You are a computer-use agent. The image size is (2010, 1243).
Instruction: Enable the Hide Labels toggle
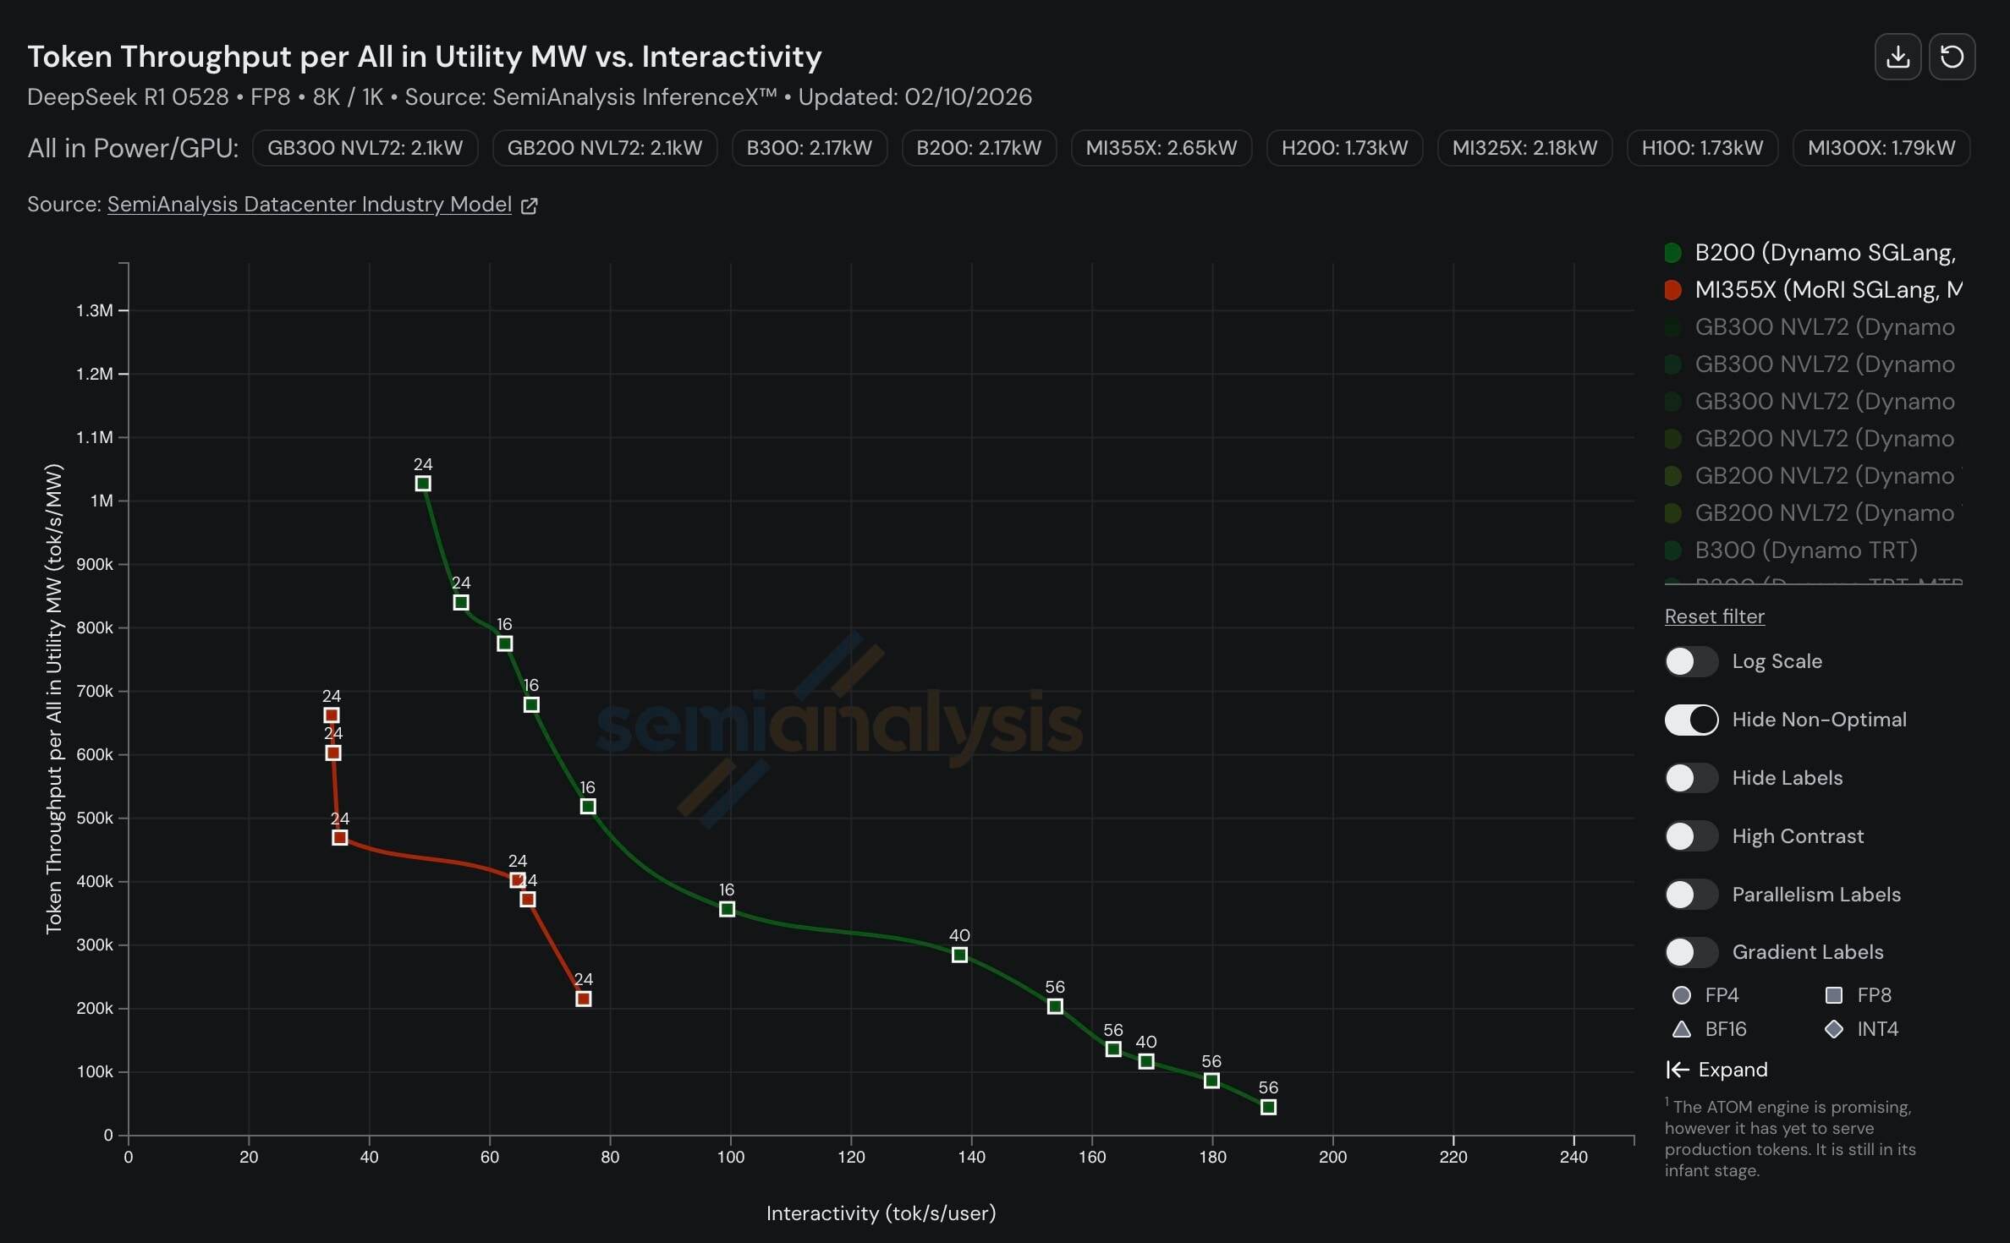(1691, 778)
